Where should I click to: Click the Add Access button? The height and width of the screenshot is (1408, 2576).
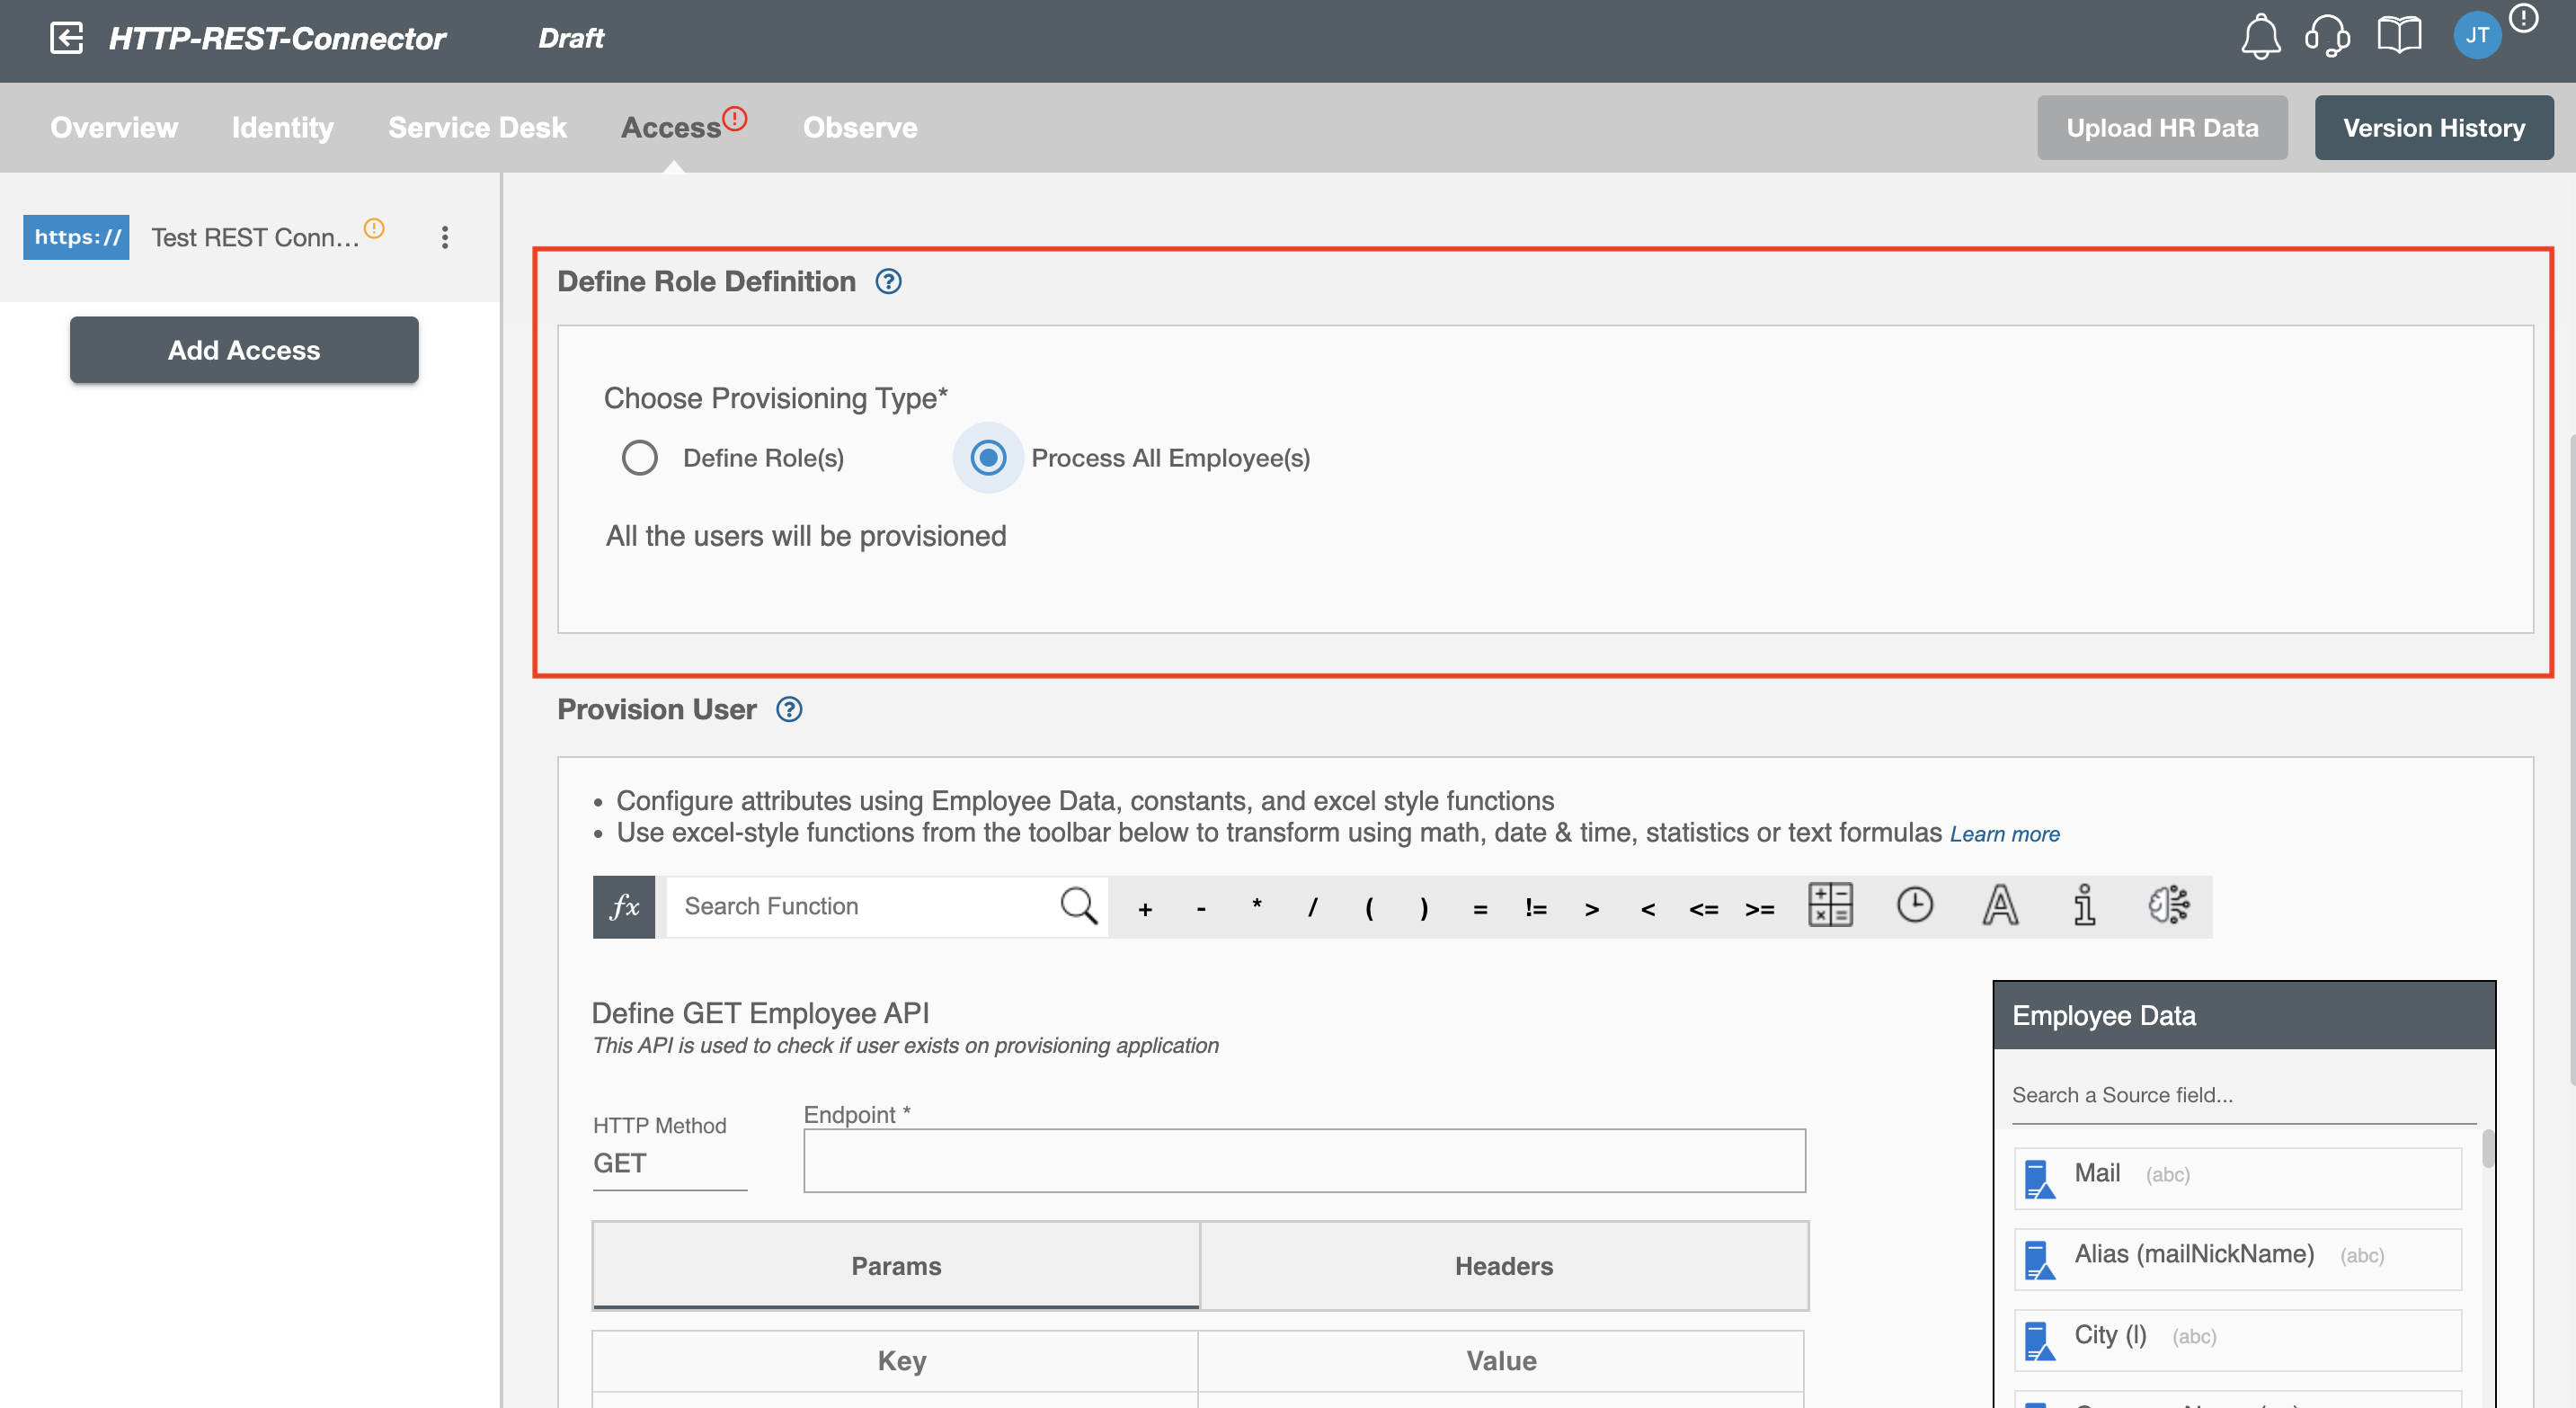point(244,350)
